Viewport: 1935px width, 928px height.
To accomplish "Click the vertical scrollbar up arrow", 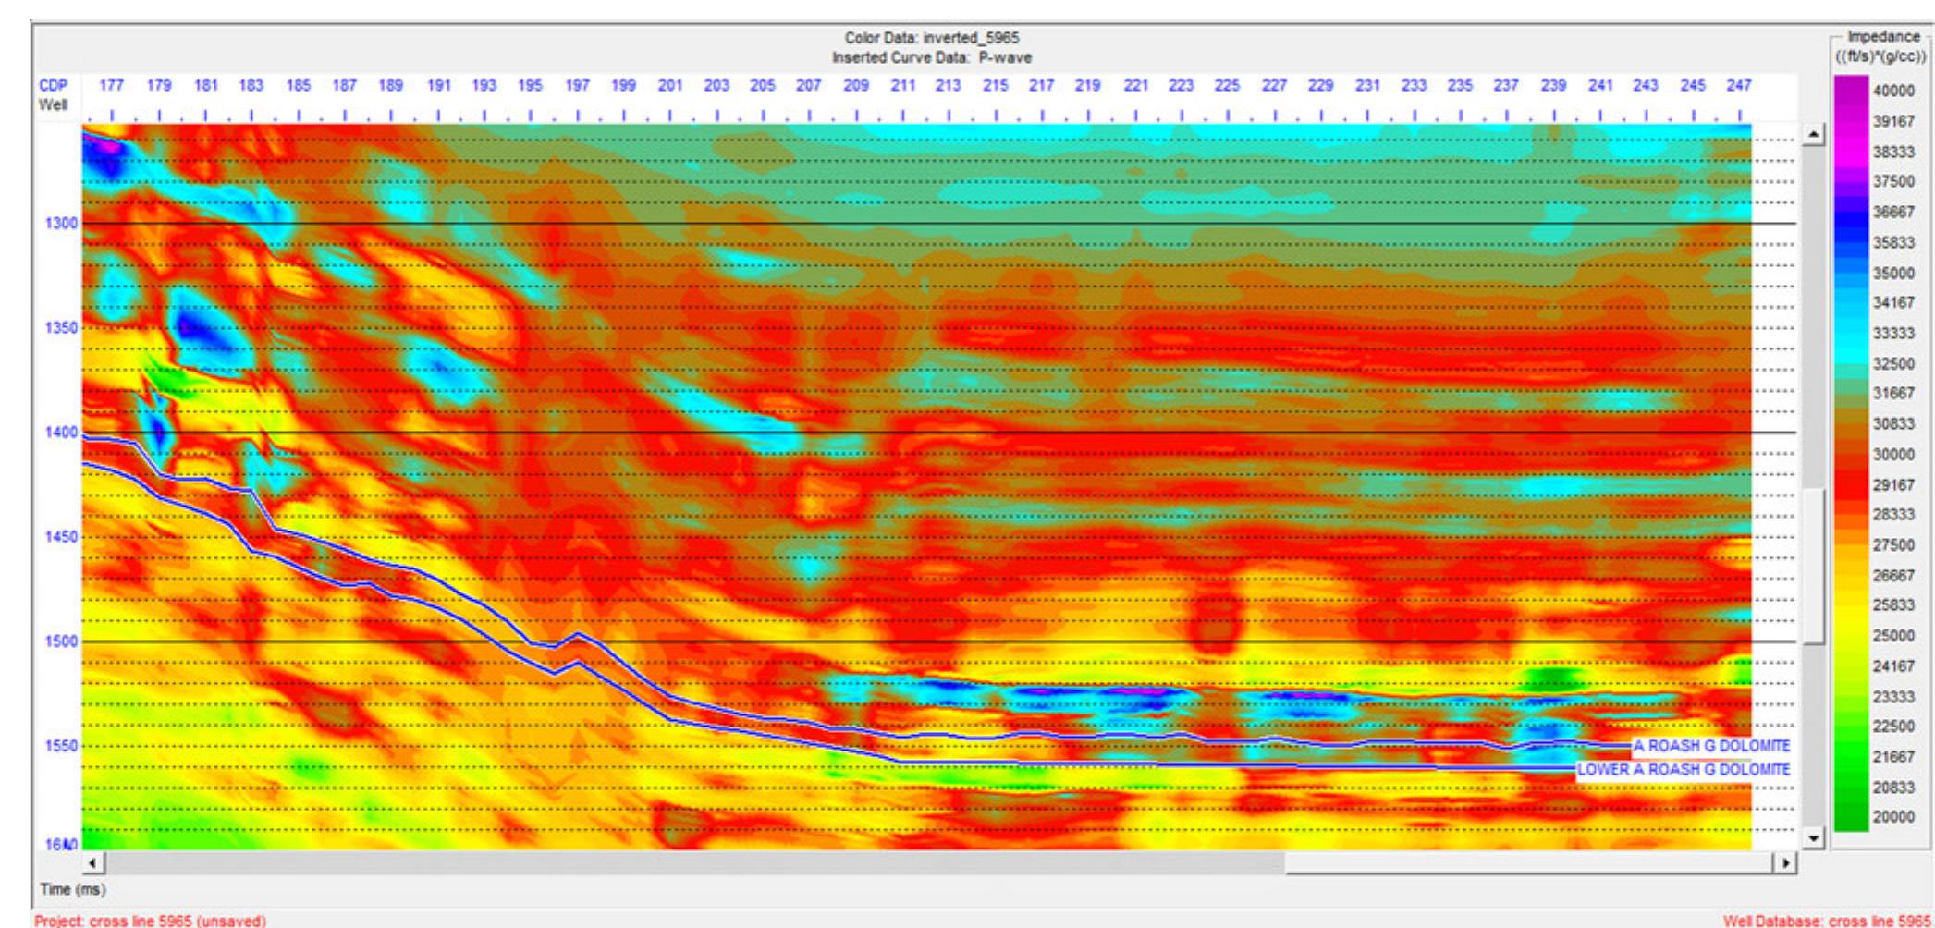I will (x=1813, y=136).
